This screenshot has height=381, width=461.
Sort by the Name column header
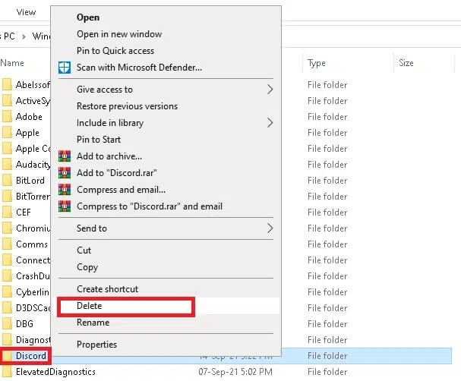[x=12, y=63]
